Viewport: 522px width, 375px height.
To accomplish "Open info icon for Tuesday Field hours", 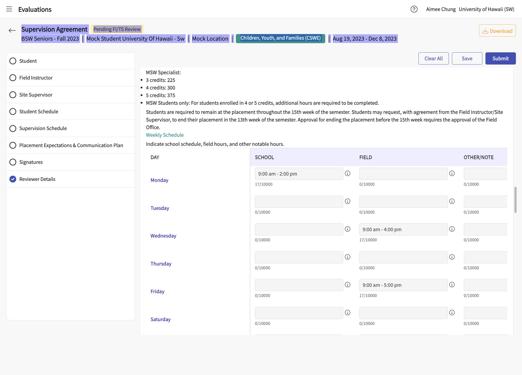I will (x=452, y=201).
